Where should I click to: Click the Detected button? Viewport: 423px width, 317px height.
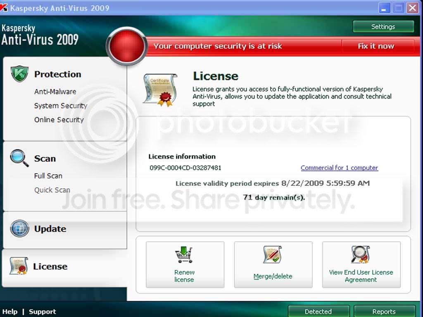point(318,311)
